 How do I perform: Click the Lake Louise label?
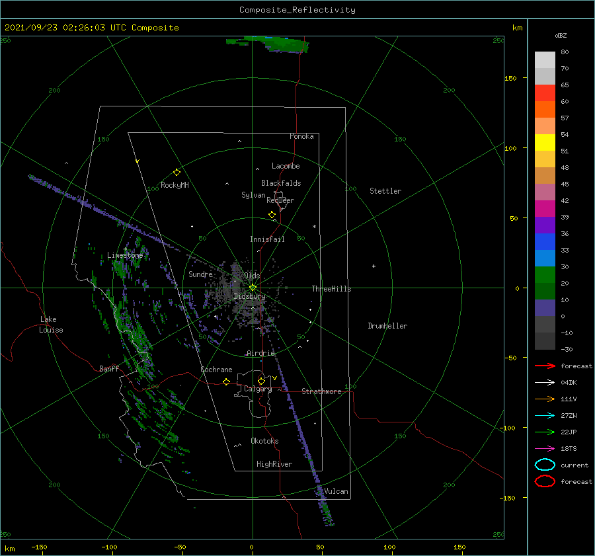tap(51, 325)
